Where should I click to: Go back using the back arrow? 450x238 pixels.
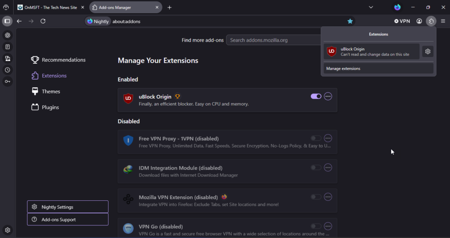tap(19, 21)
